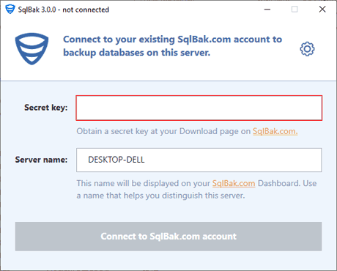Open SqlBak.com link for obtaining secret key
The height and width of the screenshot is (271, 337).
coord(275,131)
